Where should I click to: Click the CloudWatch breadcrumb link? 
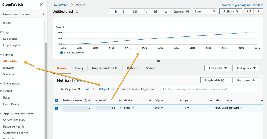click(x=60, y=5)
